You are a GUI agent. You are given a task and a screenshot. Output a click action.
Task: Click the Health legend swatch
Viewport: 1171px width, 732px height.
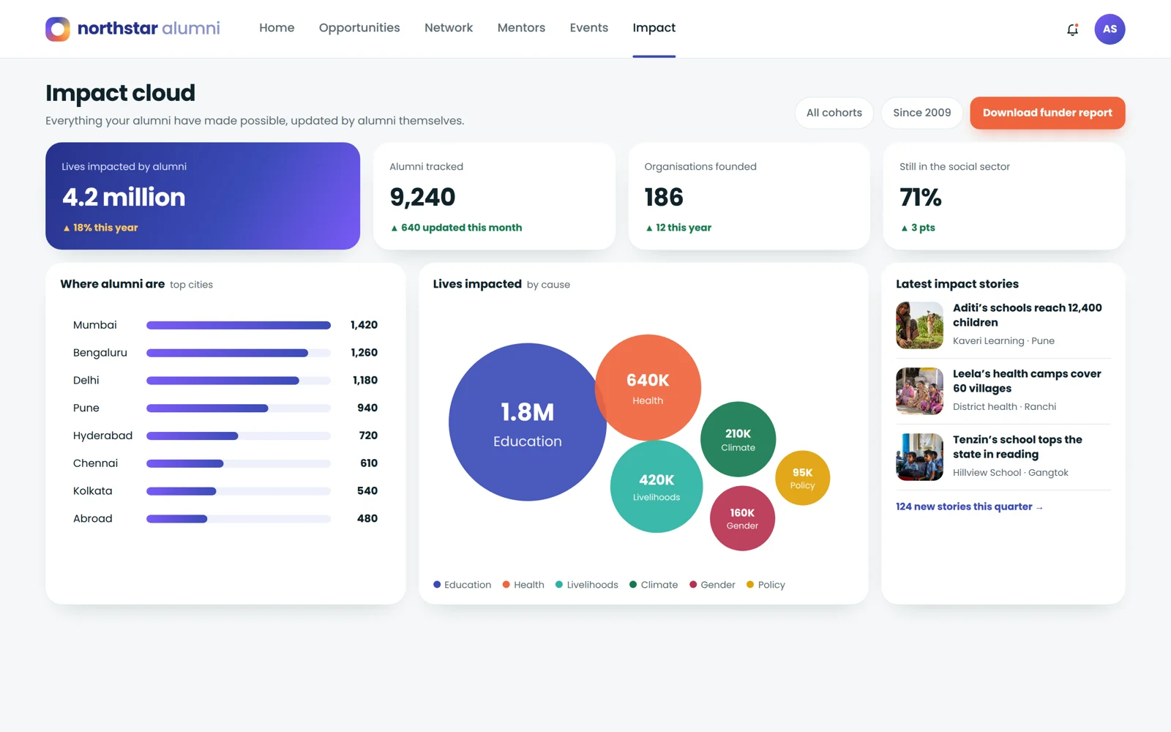(506, 585)
